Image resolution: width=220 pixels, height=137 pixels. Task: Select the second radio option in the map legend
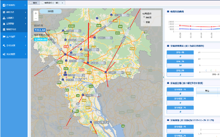144,21
